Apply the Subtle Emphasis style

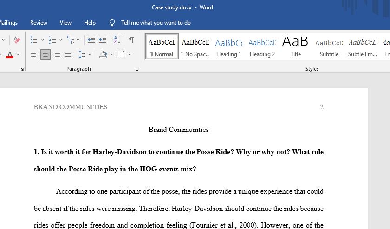(363, 47)
